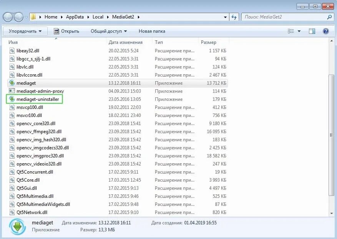
Task: Select the msvcp100.dll file icon
Action: click(x=12, y=107)
